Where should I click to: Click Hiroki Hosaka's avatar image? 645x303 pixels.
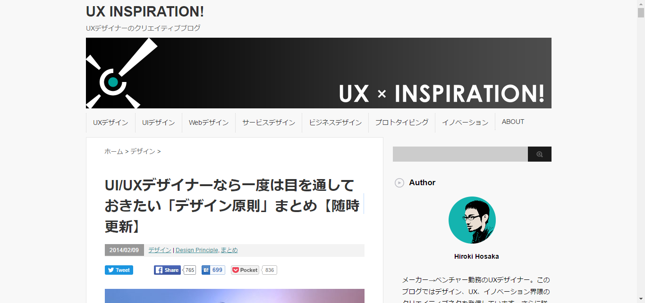coord(472,220)
